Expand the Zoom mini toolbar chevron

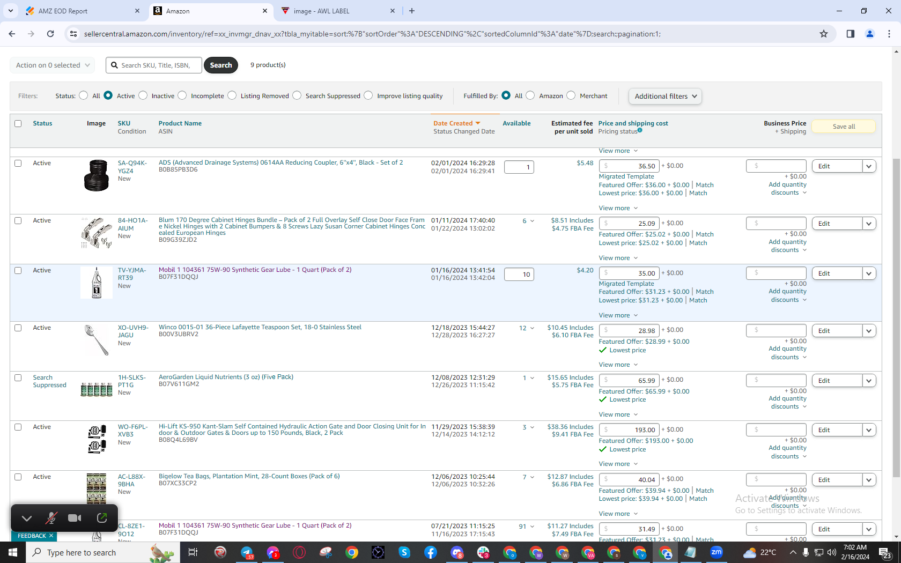point(27,518)
